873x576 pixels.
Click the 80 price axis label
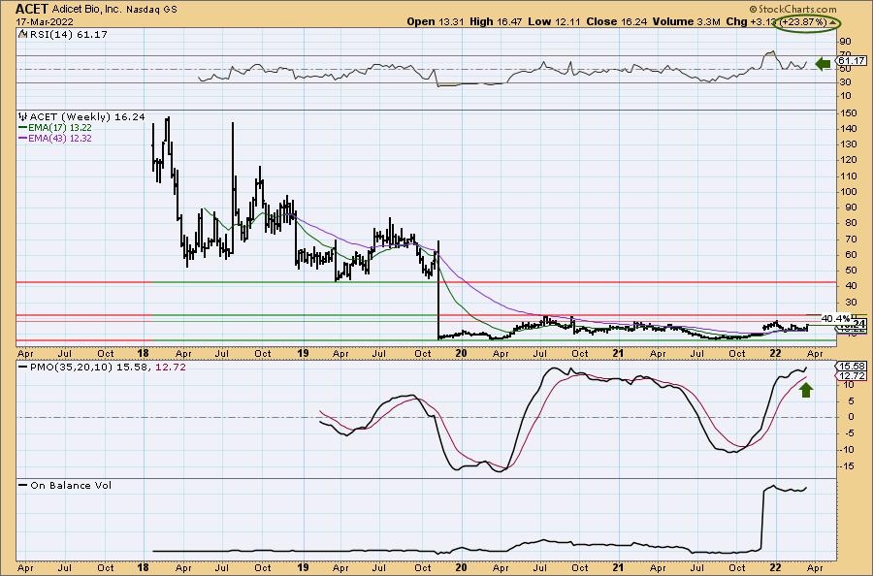tap(852, 223)
